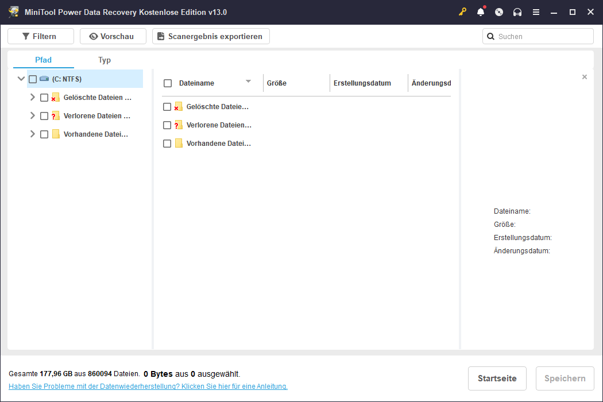
Task: Close the preview details panel
Action: coord(585,77)
